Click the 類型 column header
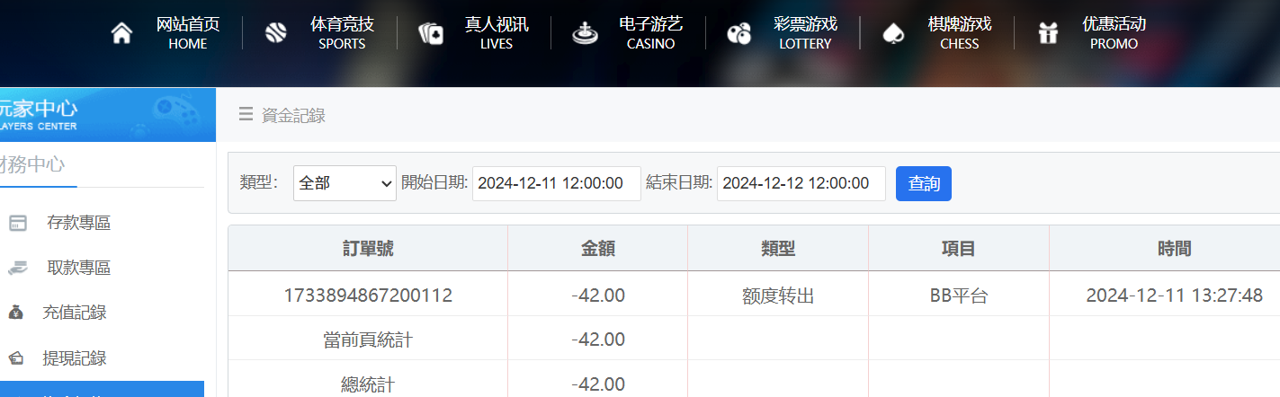The height and width of the screenshot is (397, 1280). point(778,249)
